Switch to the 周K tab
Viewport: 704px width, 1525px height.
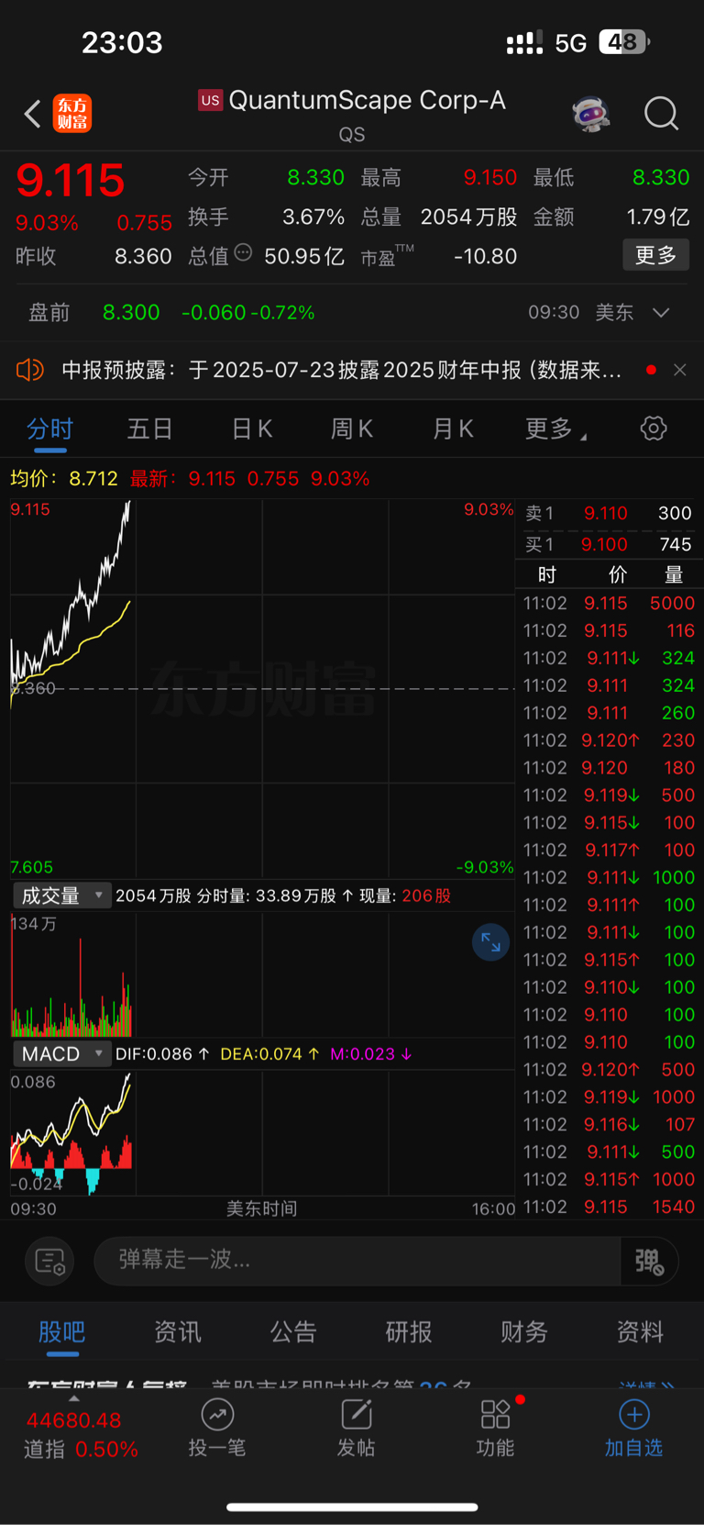coord(352,429)
